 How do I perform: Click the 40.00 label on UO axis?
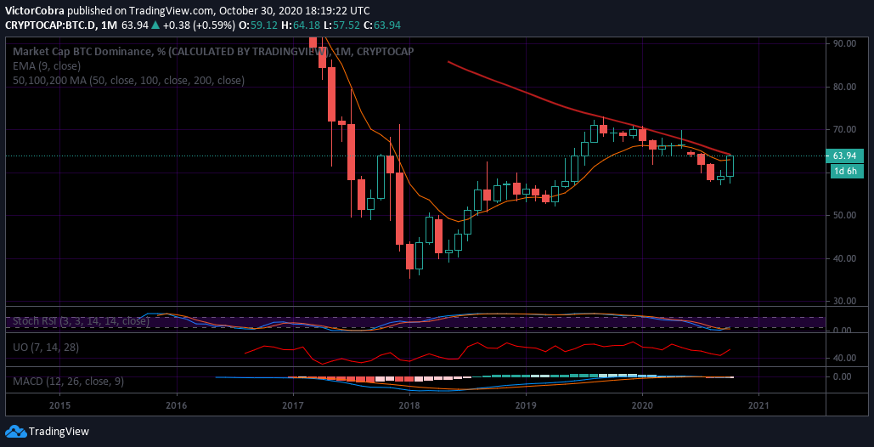(844, 359)
